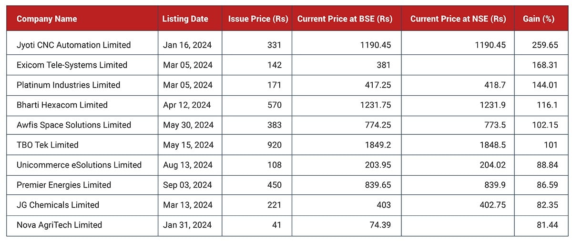
Task: Click the Current Price at NSE header
Action: click(458, 19)
